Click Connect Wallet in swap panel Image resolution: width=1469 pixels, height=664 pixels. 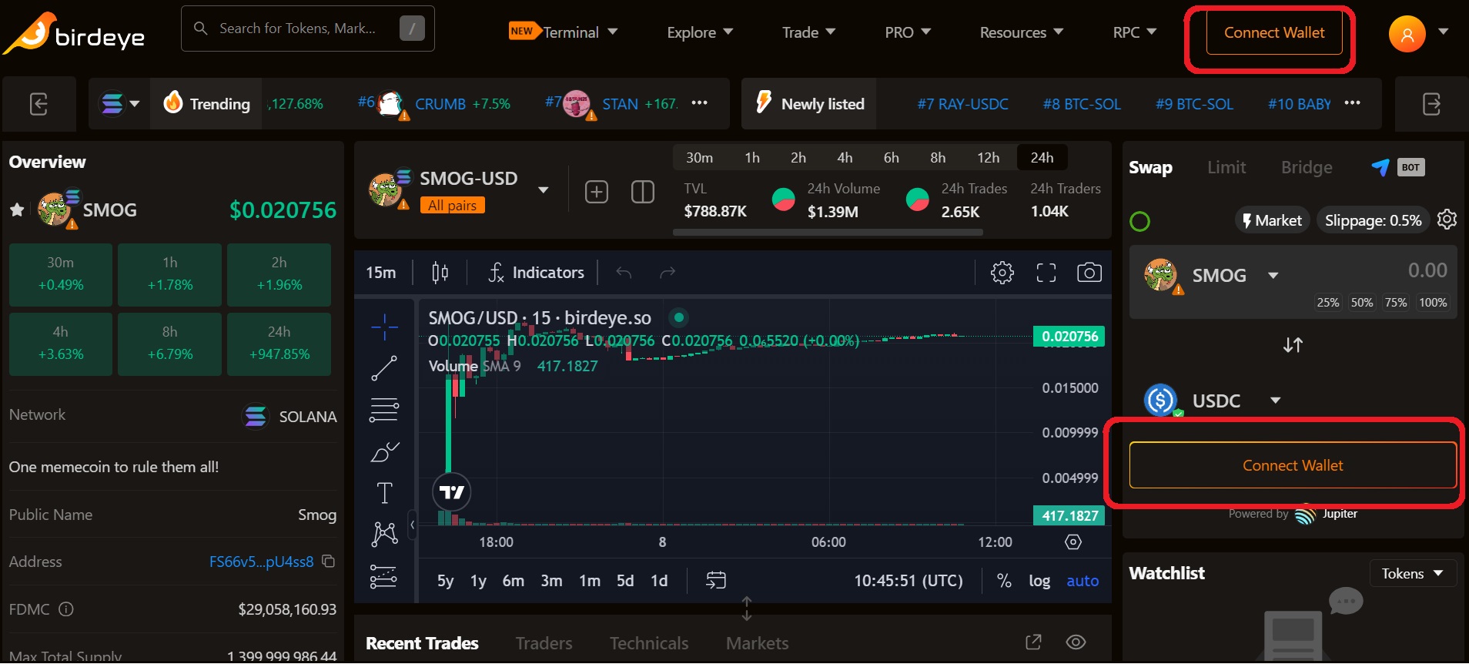pyautogui.click(x=1292, y=465)
